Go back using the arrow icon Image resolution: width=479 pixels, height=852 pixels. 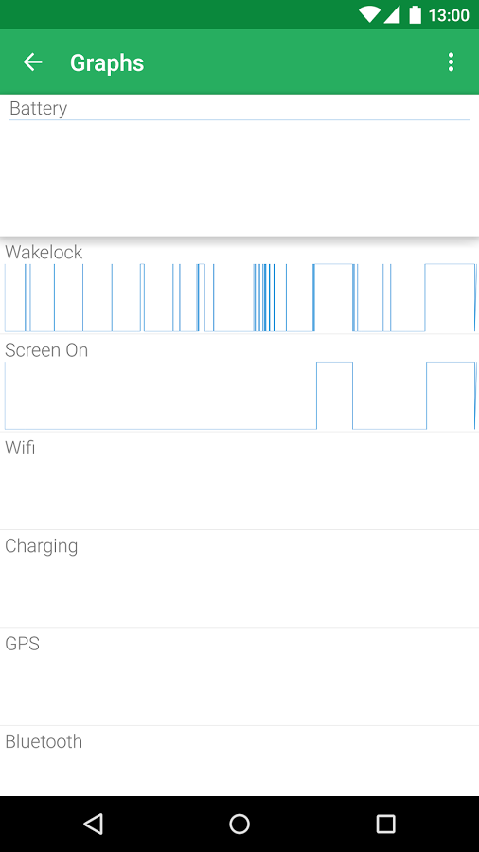(32, 62)
